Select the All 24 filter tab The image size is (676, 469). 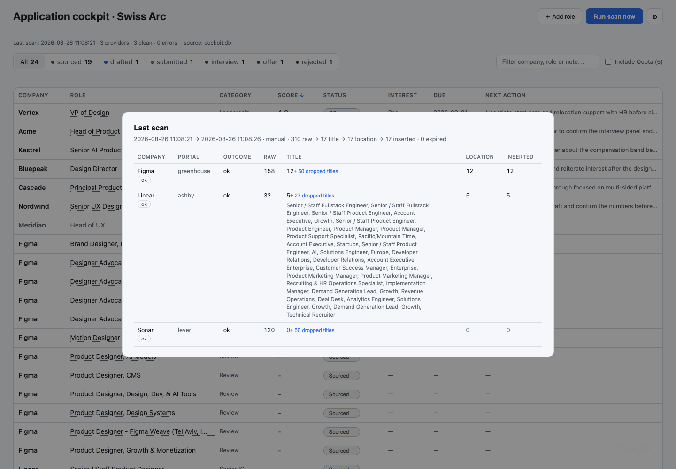click(30, 62)
